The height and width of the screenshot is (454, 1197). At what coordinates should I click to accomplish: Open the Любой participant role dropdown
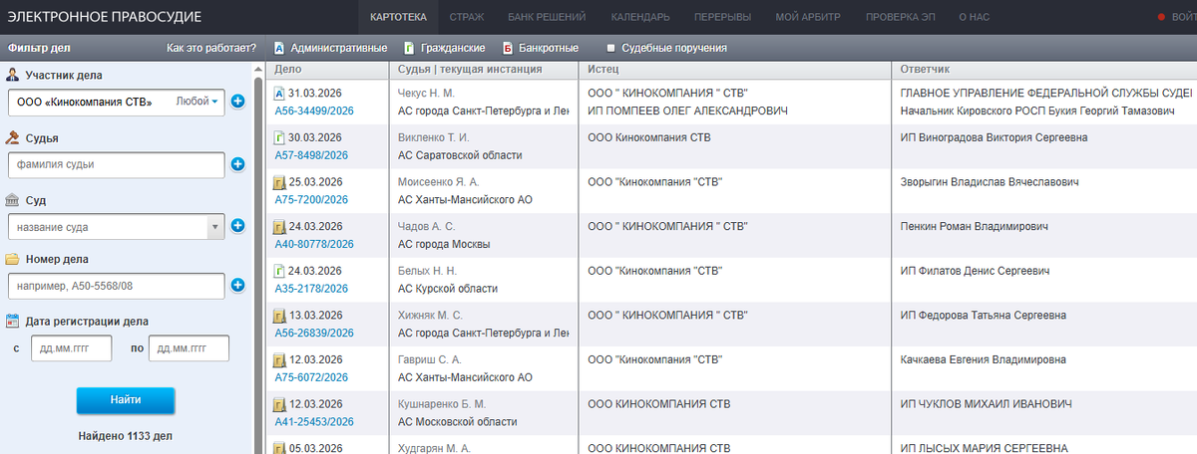[x=198, y=102]
